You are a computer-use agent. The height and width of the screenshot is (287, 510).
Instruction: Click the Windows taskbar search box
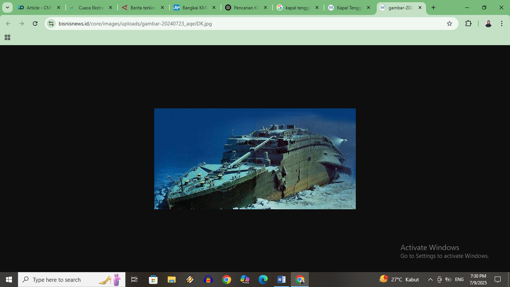[72, 280]
